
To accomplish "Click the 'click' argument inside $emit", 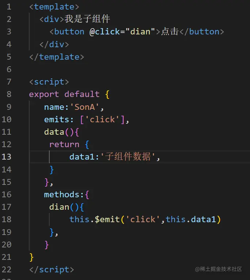I will tap(143, 220).
